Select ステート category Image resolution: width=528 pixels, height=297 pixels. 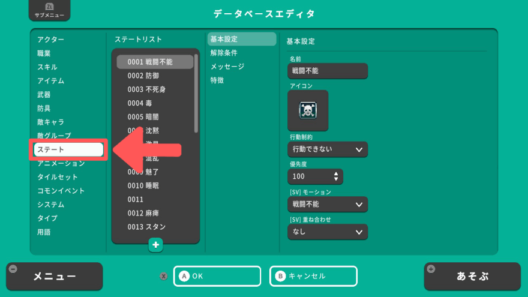point(68,149)
